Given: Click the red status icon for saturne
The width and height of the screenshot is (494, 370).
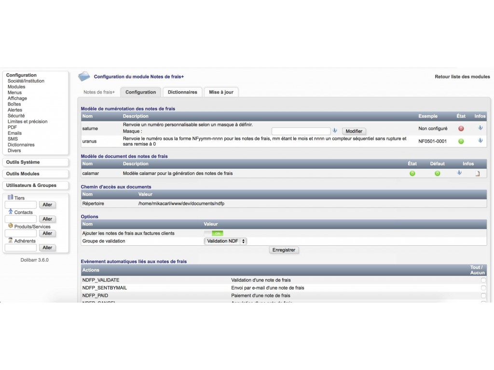Looking at the screenshot, I should point(461,128).
